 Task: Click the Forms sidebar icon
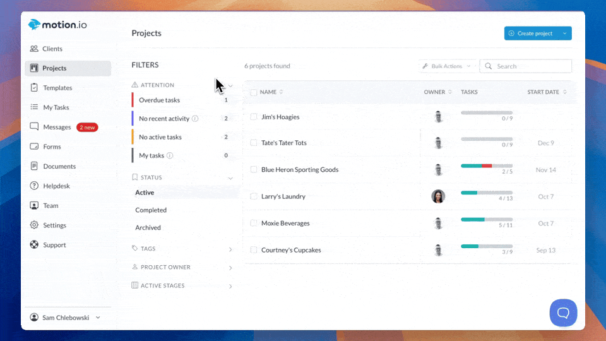point(34,147)
